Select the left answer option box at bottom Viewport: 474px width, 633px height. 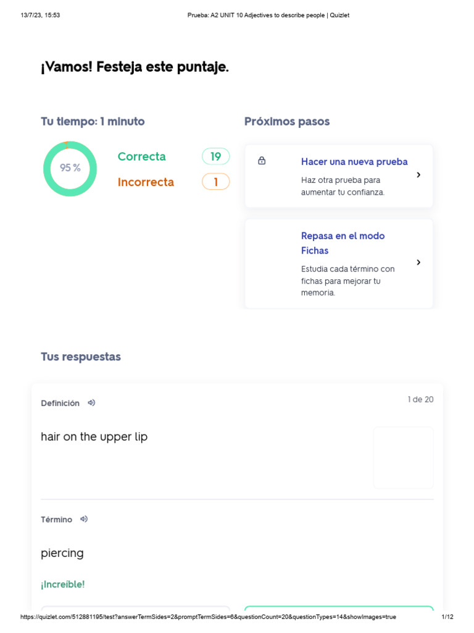pos(136,608)
